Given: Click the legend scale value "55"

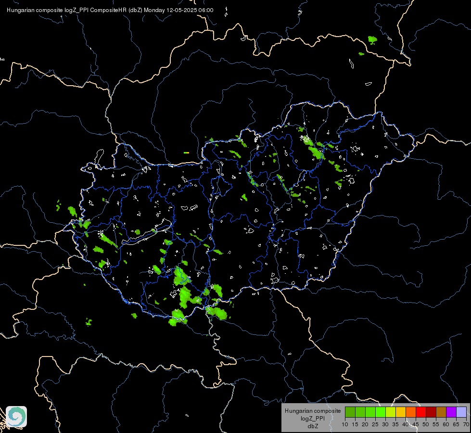Looking at the screenshot, I should [x=436, y=425].
